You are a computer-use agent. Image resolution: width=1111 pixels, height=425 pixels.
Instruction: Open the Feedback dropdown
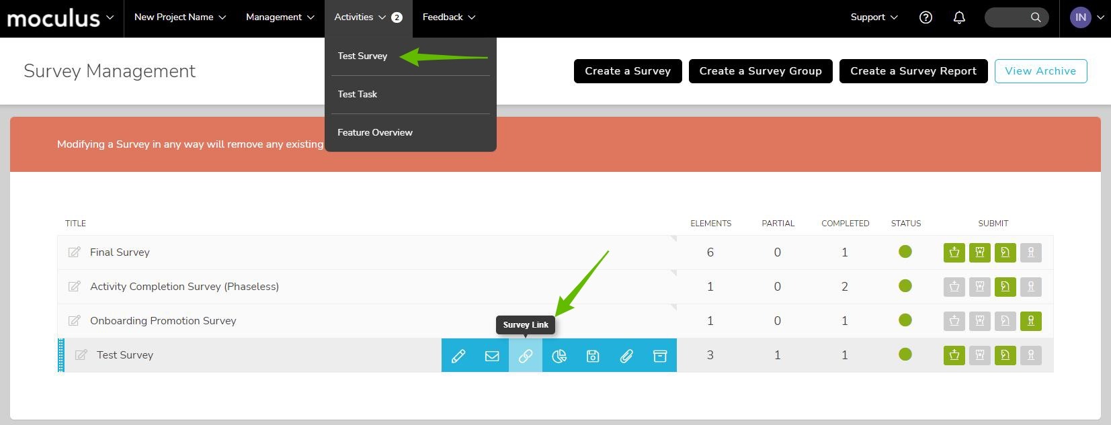tap(449, 17)
